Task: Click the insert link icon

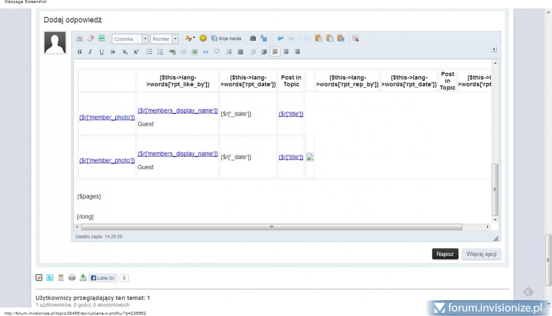Action: click(172, 52)
